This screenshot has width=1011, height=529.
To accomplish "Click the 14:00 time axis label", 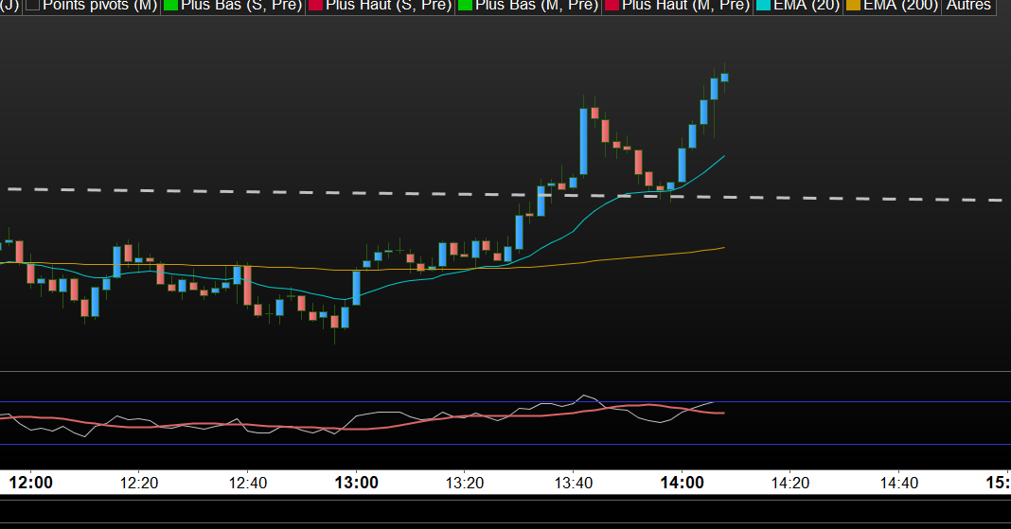I will click(x=683, y=483).
